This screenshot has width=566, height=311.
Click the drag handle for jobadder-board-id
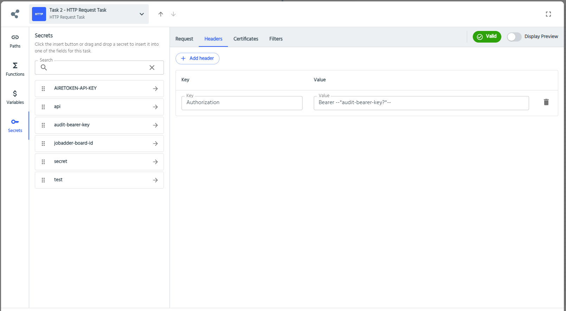pos(43,144)
